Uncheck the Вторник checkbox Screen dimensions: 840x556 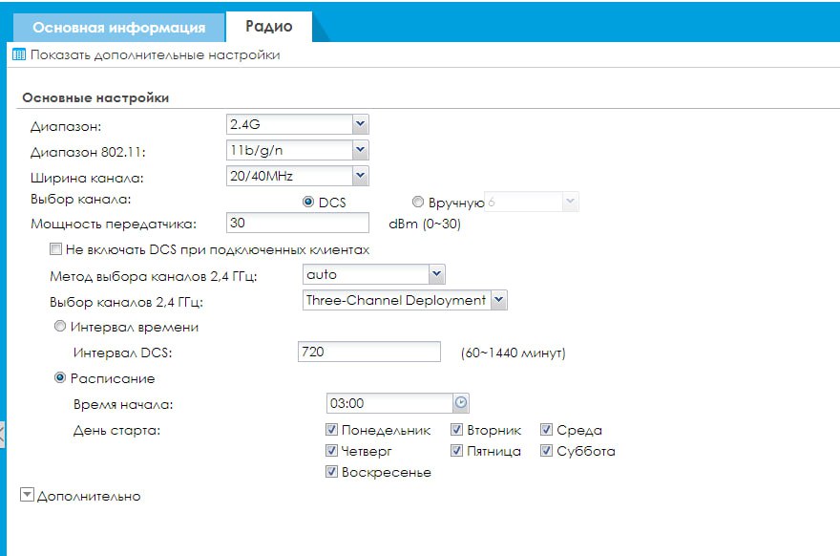pyautogui.click(x=456, y=429)
